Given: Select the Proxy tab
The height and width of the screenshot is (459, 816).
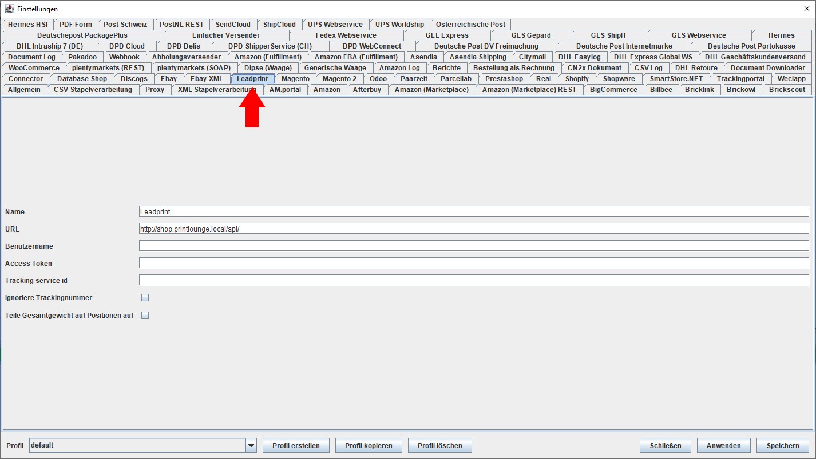Looking at the screenshot, I should [155, 90].
